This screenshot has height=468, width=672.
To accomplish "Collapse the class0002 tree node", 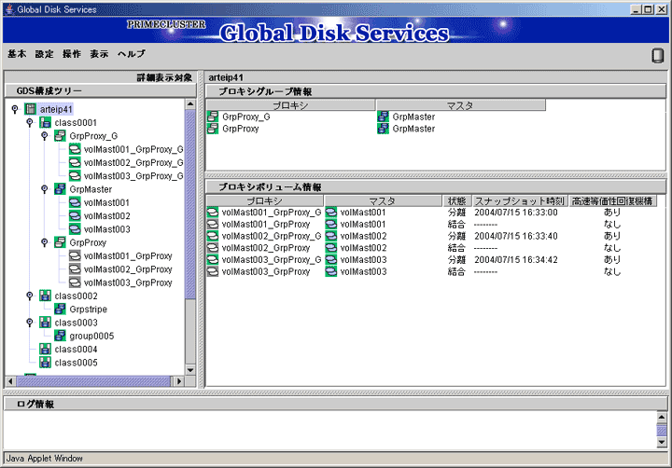I will pyautogui.click(x=30, y=296).
